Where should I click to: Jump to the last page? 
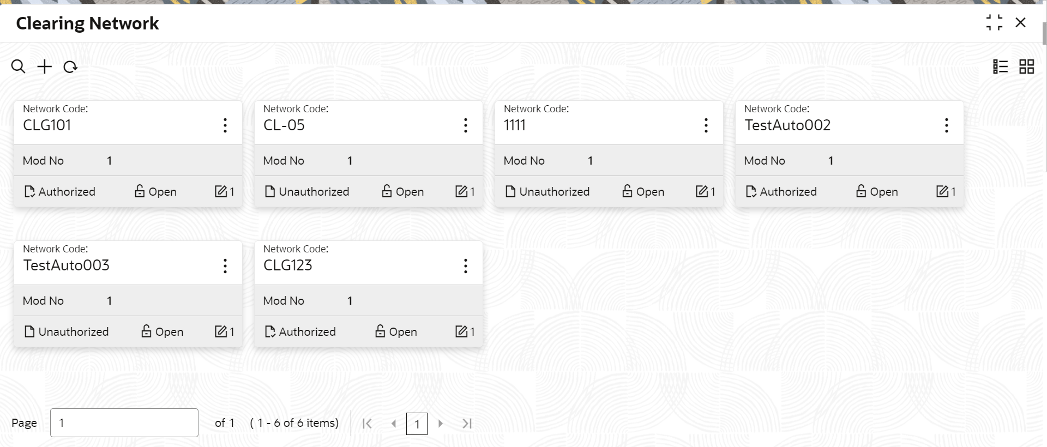click(x=467, y=424)
